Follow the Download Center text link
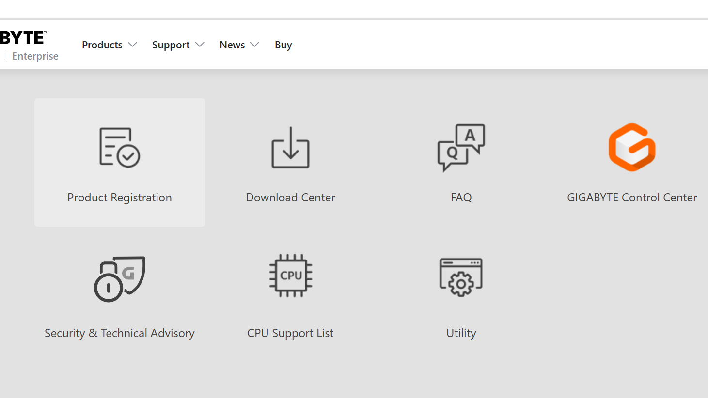 [290, 198]
